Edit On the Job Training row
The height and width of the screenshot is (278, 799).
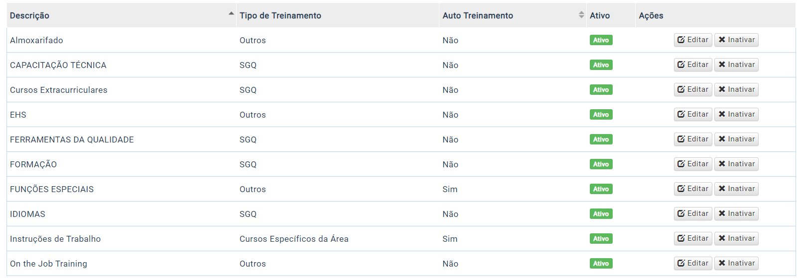point(693,263)
